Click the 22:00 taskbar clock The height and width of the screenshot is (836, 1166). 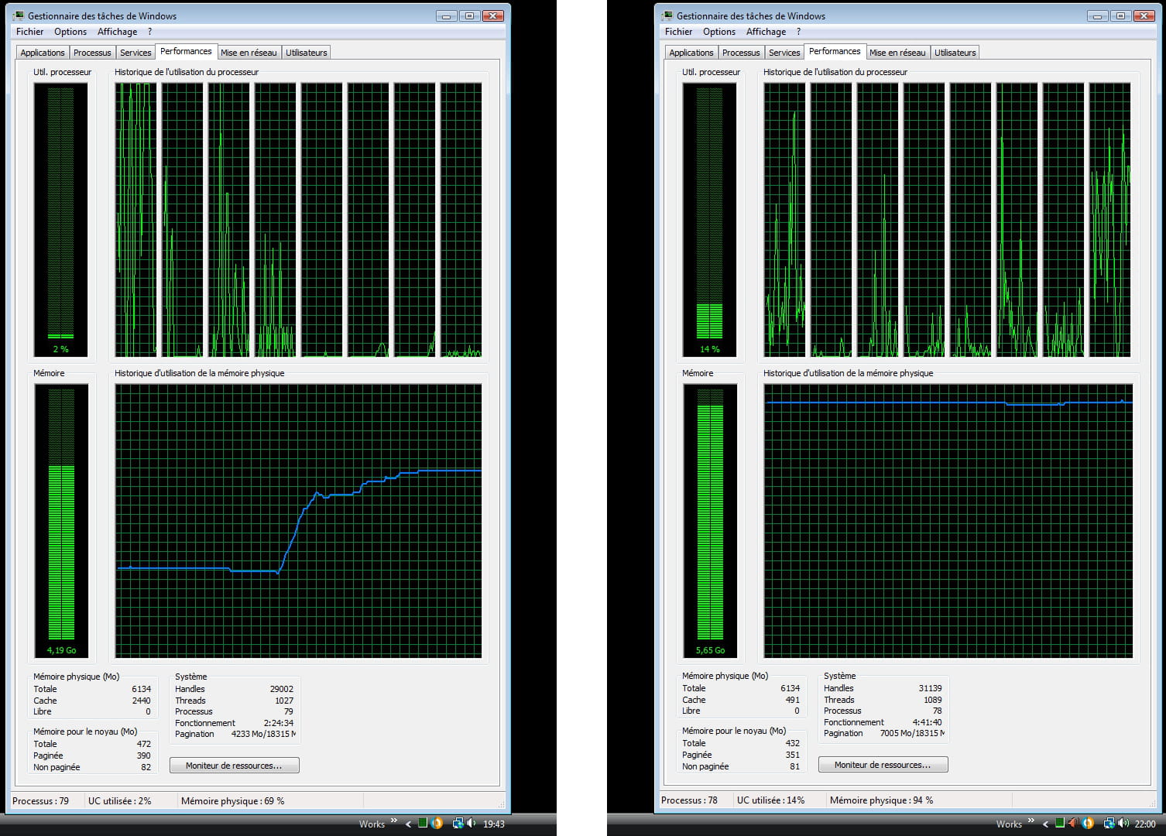[1145, 824]
